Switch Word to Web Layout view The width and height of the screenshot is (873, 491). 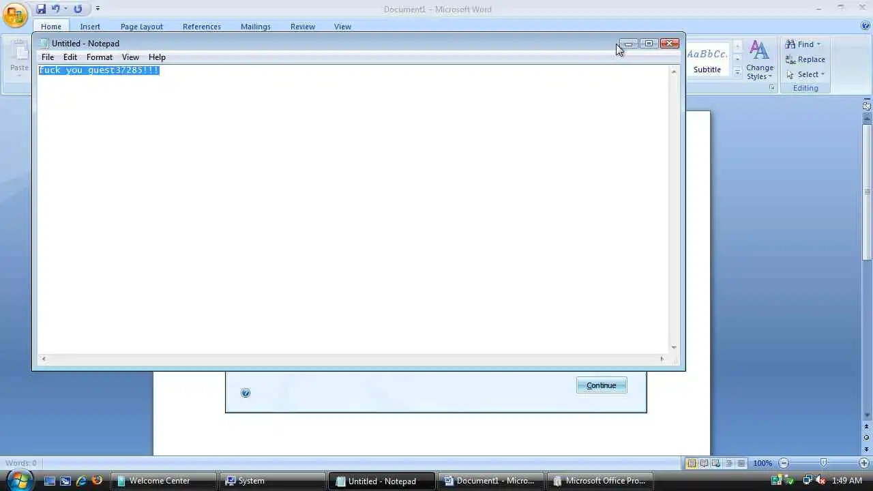pyautogui.click(x=716, y=463)
